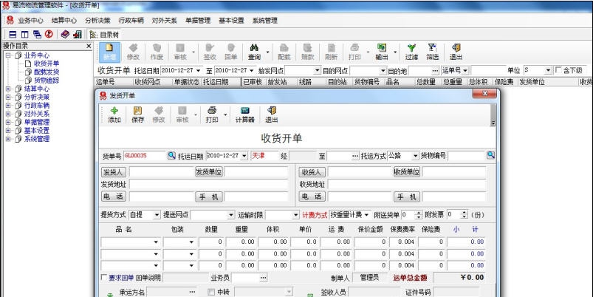Expand the 结算中心 tree node

click(x=8, y=89)
